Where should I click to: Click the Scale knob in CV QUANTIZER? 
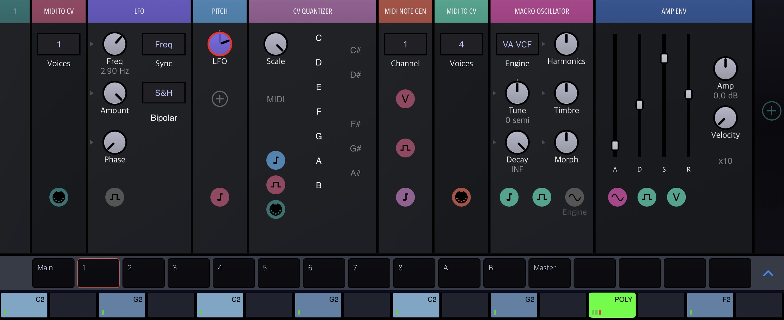pyautogui.click(x=276, y=44)
